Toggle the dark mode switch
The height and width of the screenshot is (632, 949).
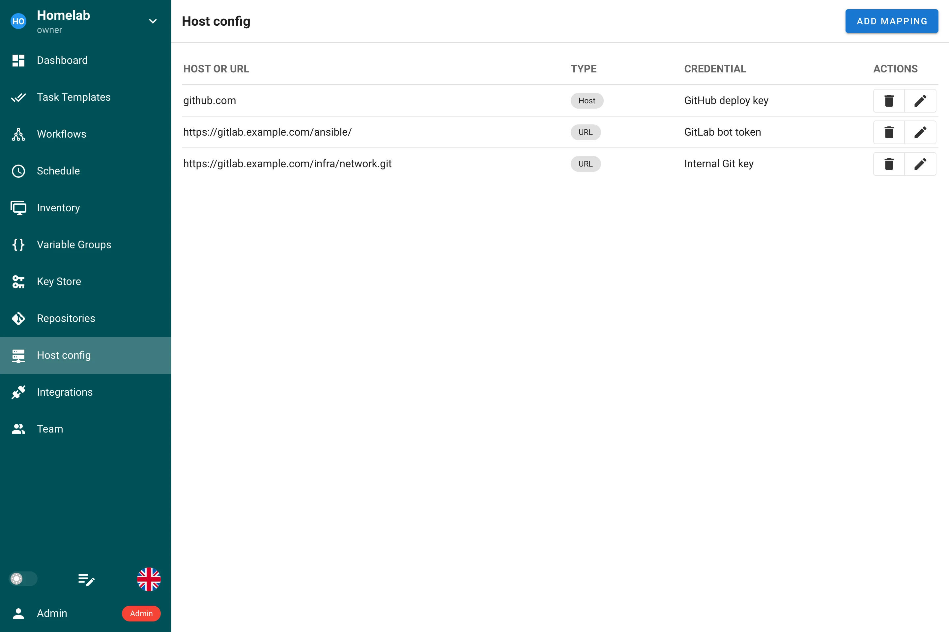click(x=23, y=579)
